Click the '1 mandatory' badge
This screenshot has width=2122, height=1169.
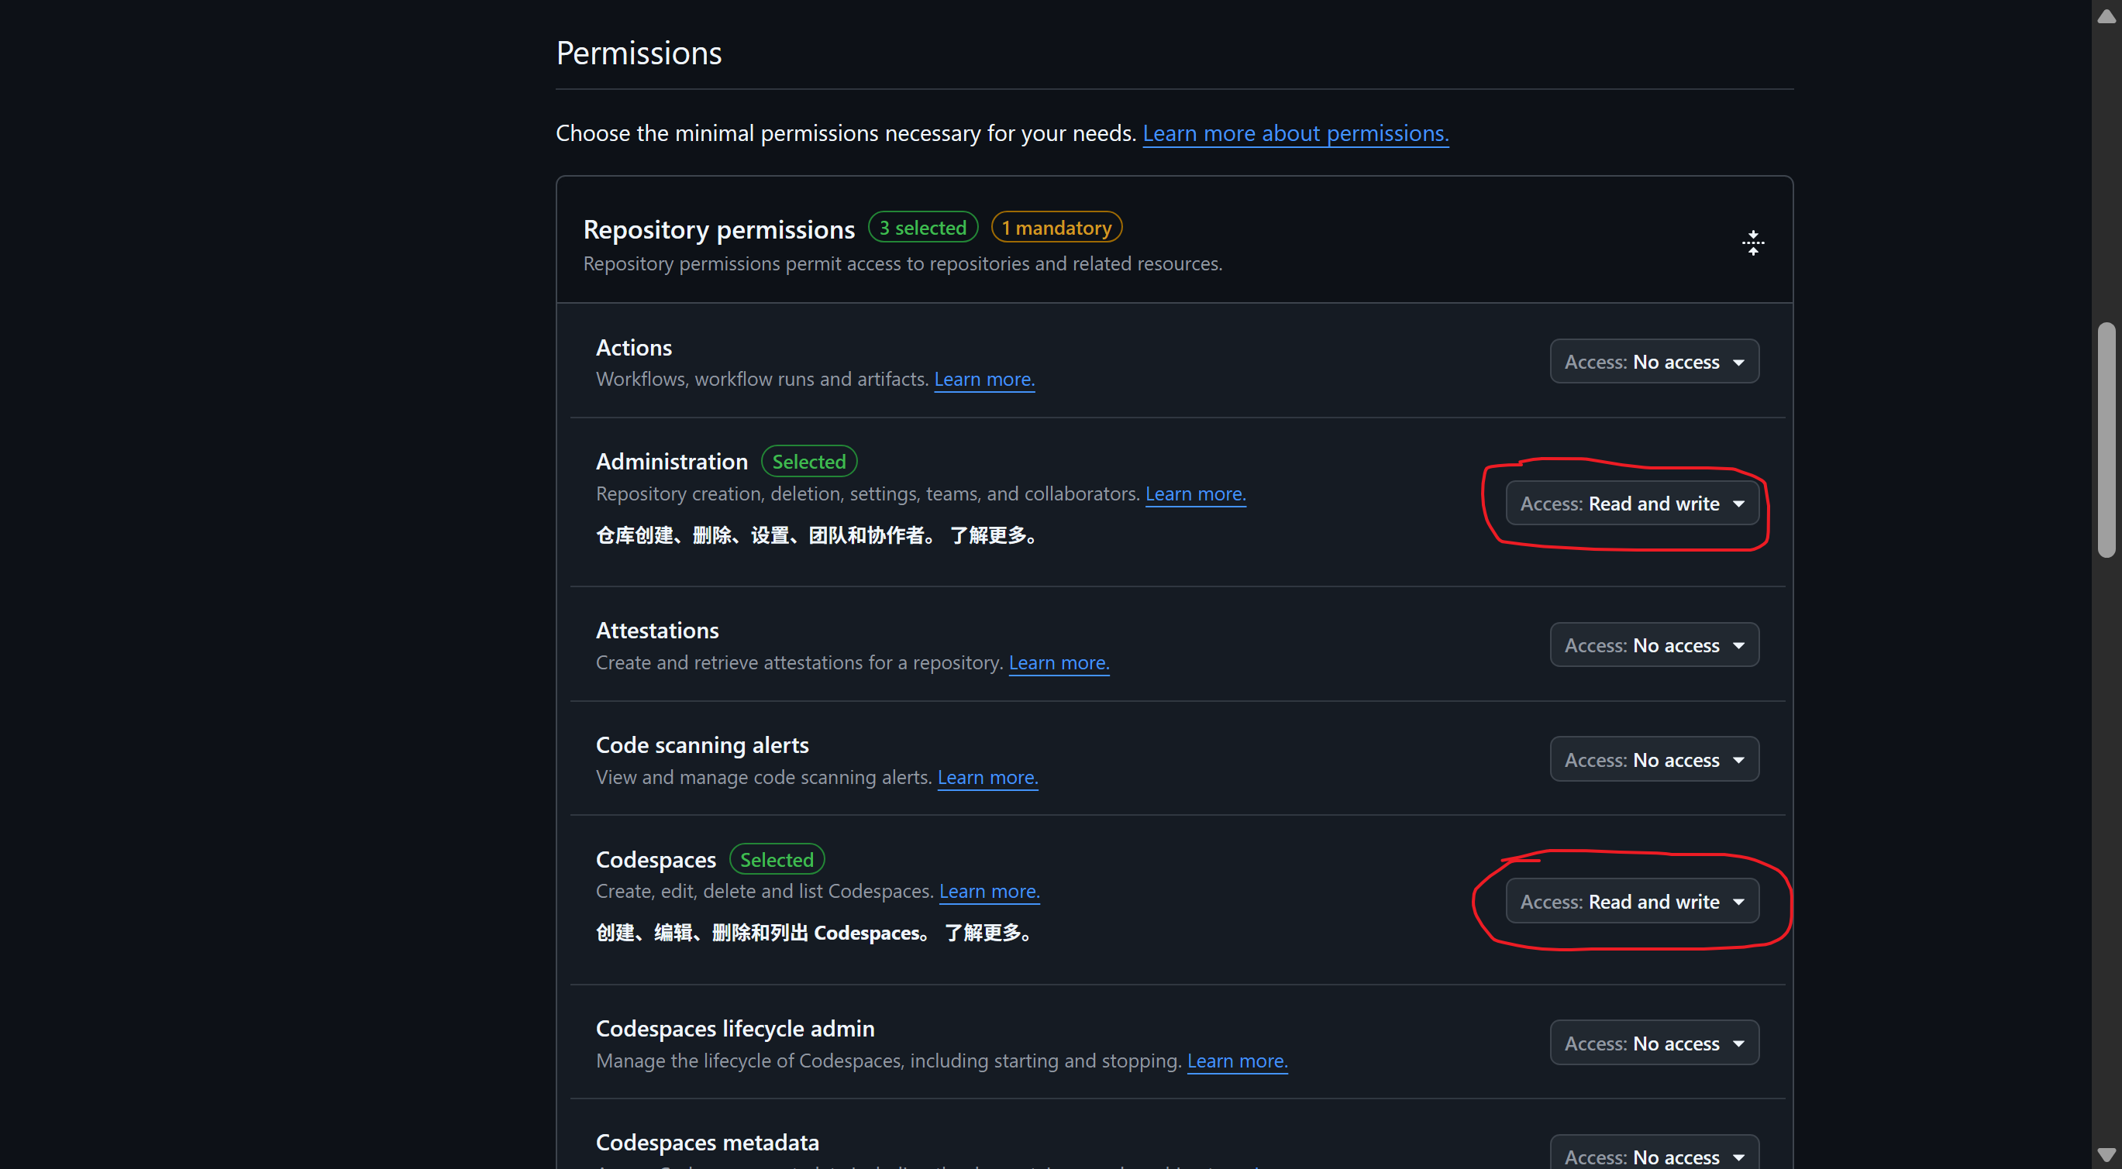pyautogui.click(x=1056, y=227)
